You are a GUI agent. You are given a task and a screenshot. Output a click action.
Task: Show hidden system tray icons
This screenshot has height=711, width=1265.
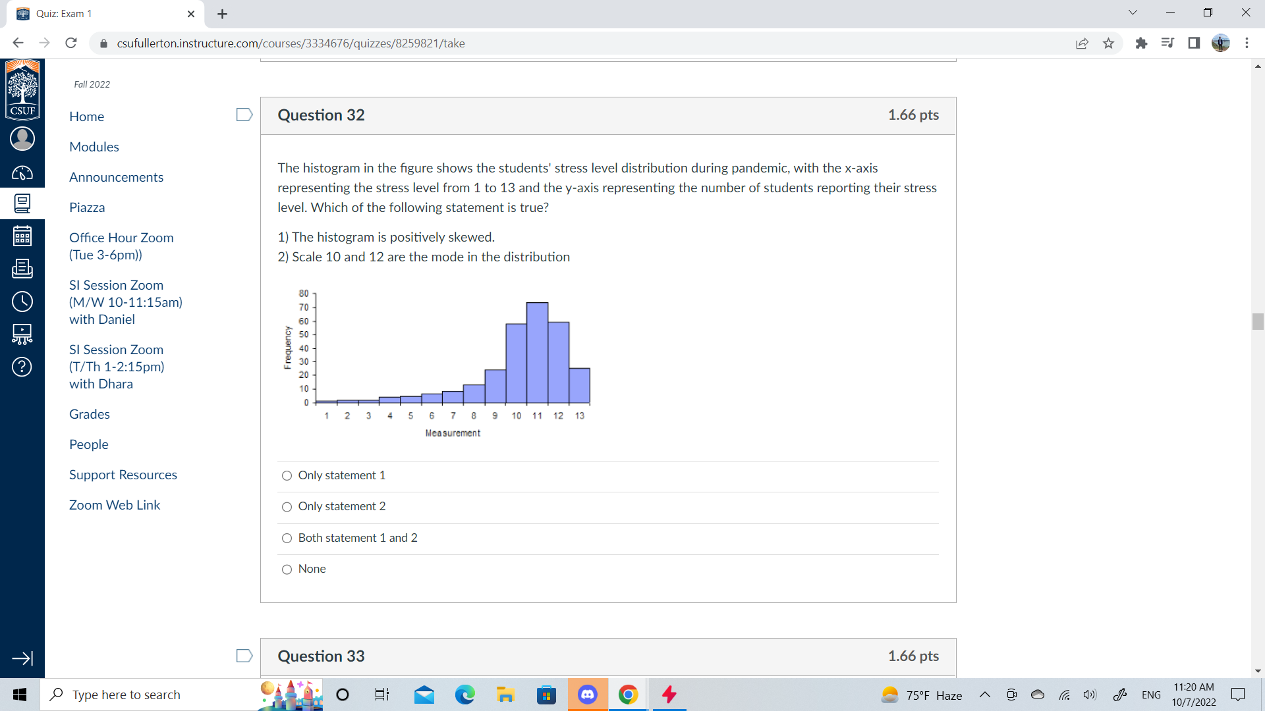pyautogui.click(x=984, y=695)
